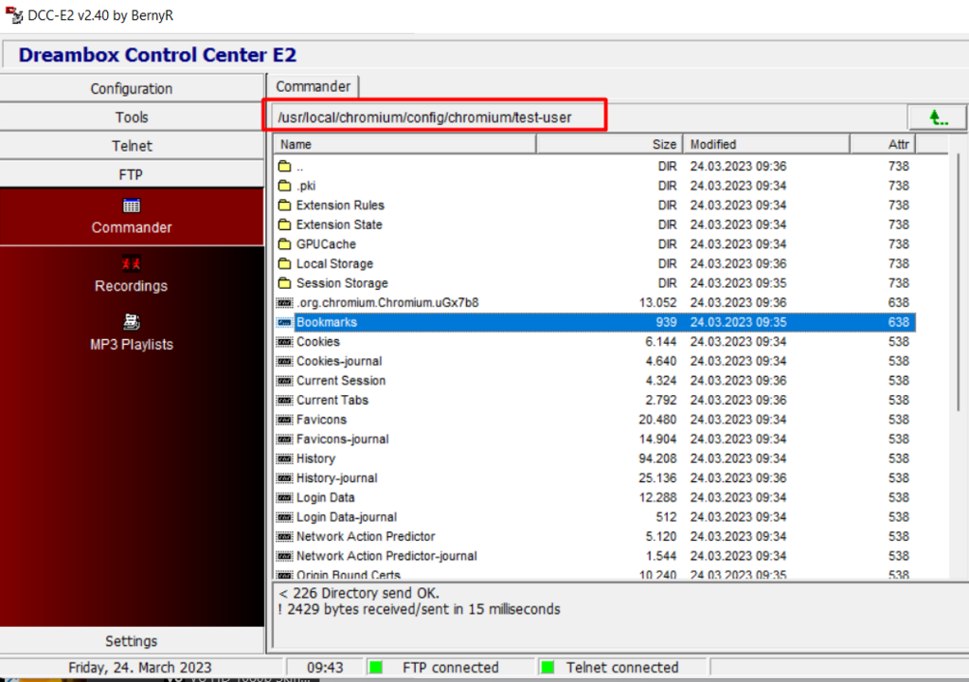Open Recordings via its red icon
The height and width of the screenshot is (682, 969).
tap(132, 263)
